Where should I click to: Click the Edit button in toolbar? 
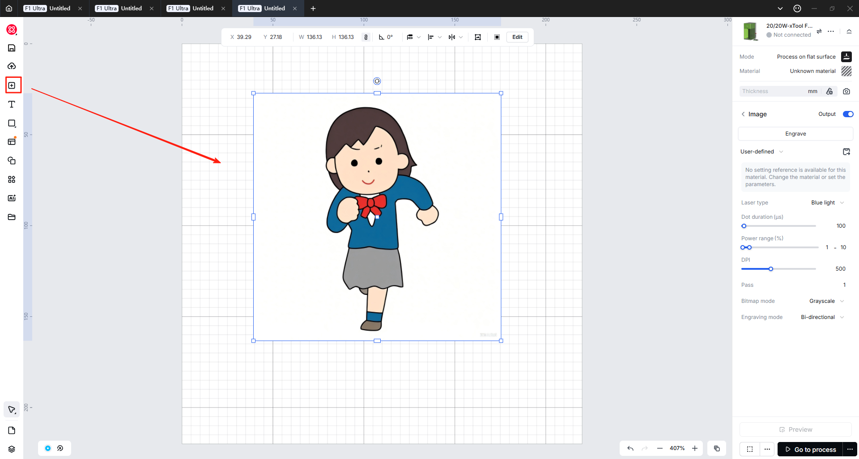(517, 37)
